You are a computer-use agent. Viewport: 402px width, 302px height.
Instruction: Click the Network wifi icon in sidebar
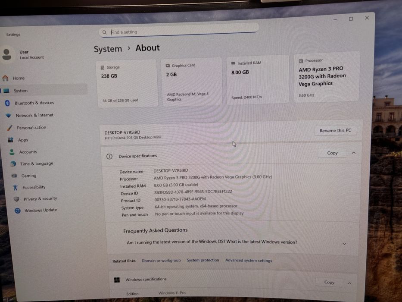(x=9, y=116)
